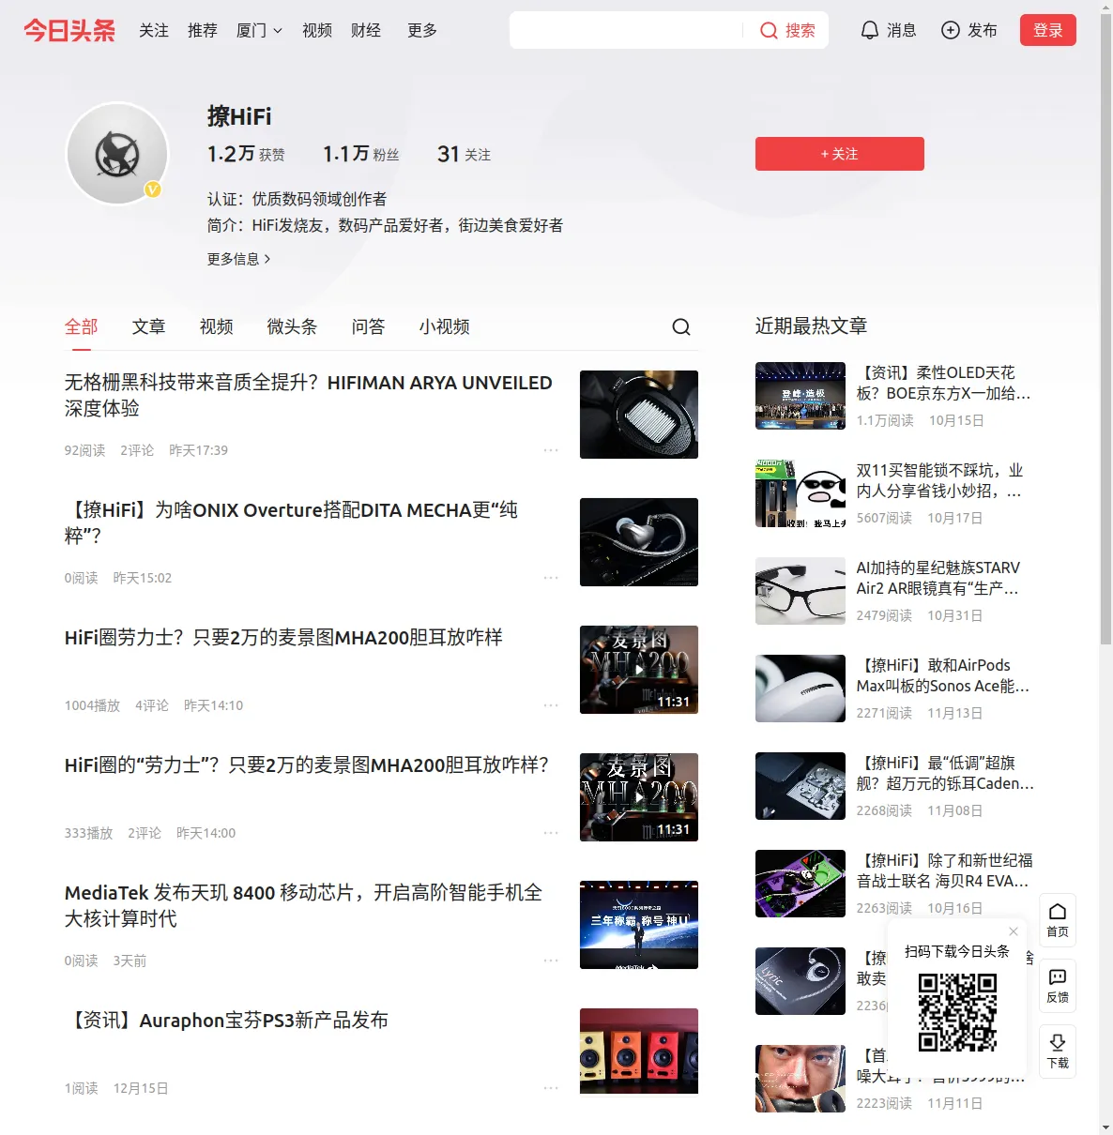
Task: Open the 首页 floating home icon
Action: (x=1058, y=919)
